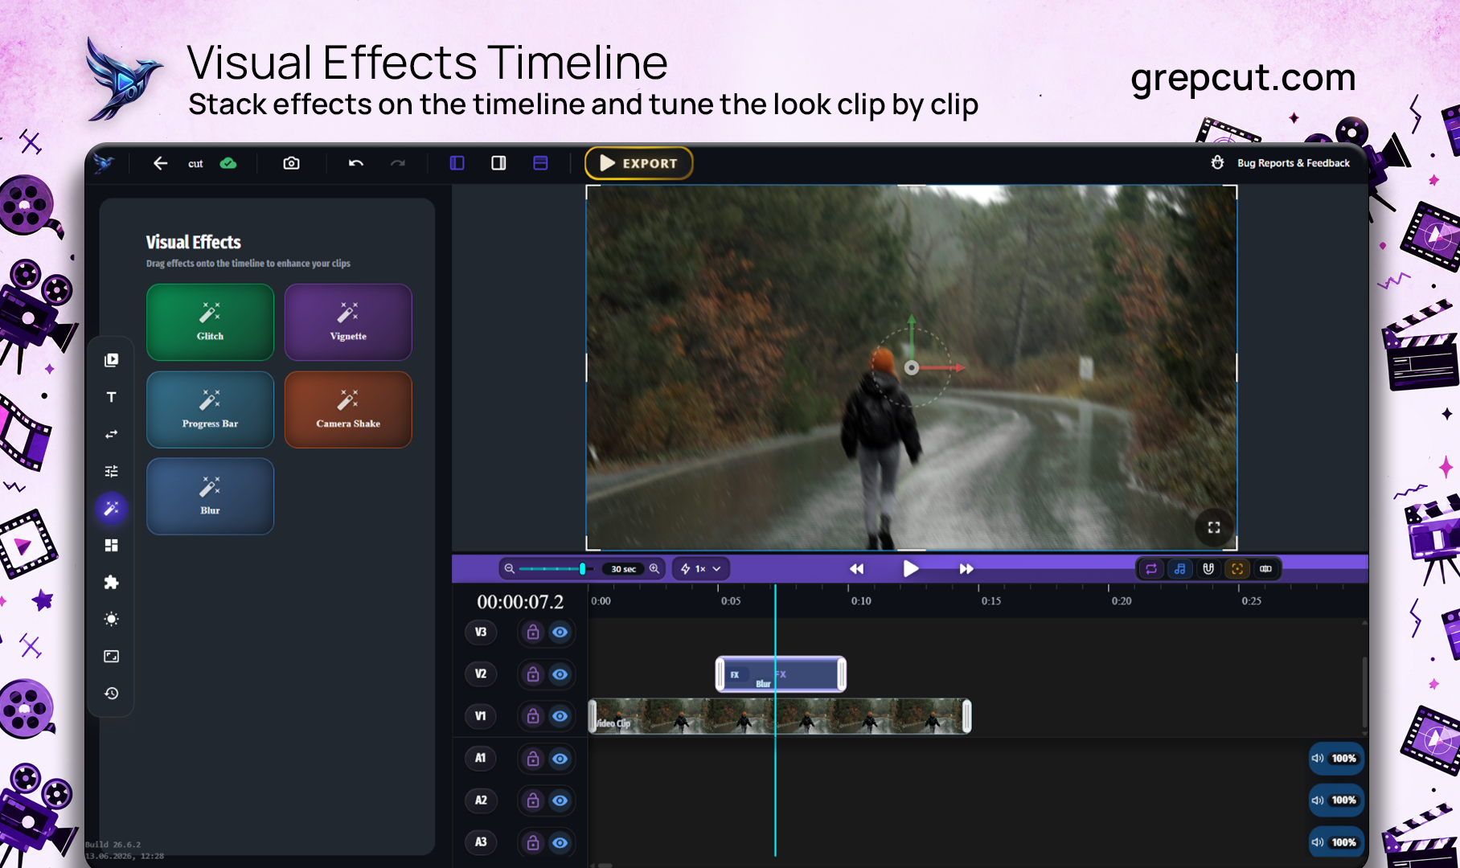Toggle the bottom timeline panel layout
The image size is (1460, 868).
coord(540,163)
